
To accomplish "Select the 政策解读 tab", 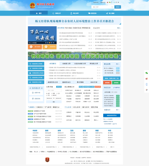I will coord(53,64).
